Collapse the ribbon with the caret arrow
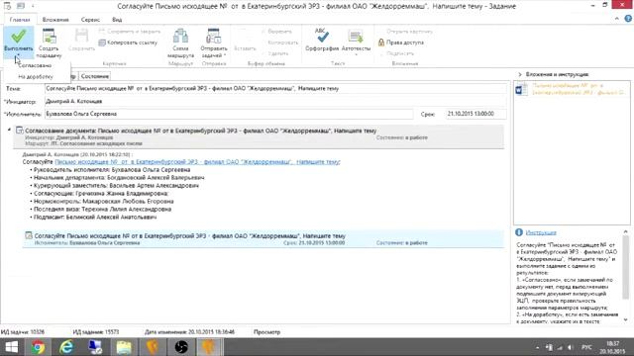The width and height of the screenshot is (634, 356). pos(617,19)
